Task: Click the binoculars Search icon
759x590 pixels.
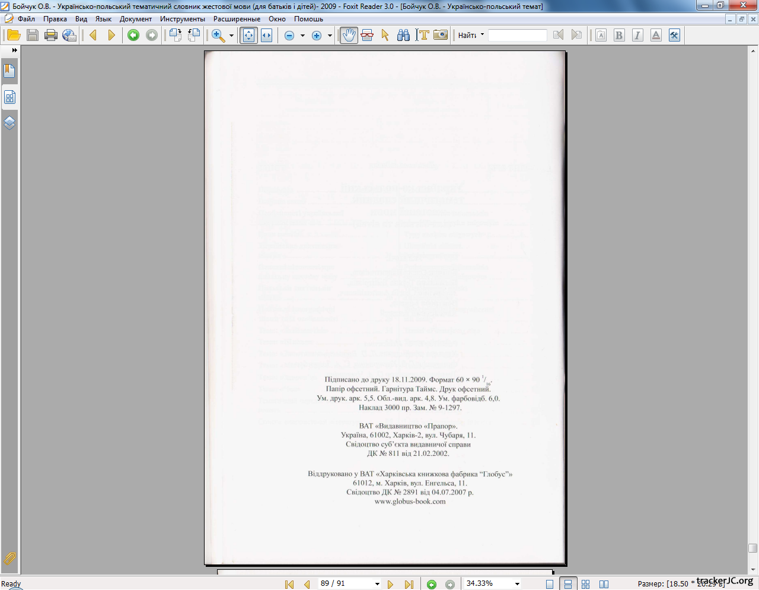Action: tap(403, 36)
